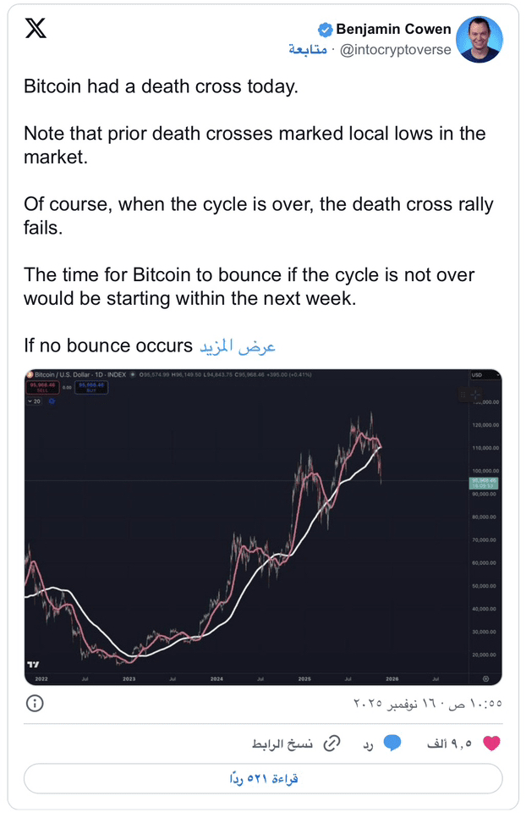Like the tweet with the heart icon

click(x=491, y=743)
